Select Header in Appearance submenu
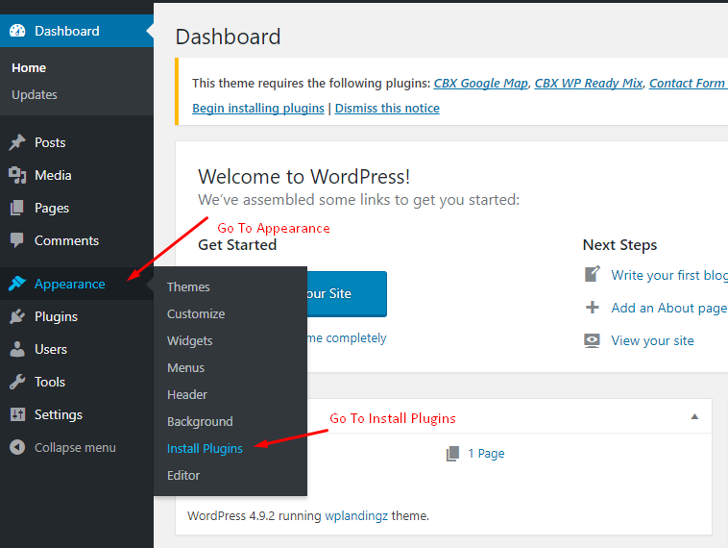 (187, 394)
